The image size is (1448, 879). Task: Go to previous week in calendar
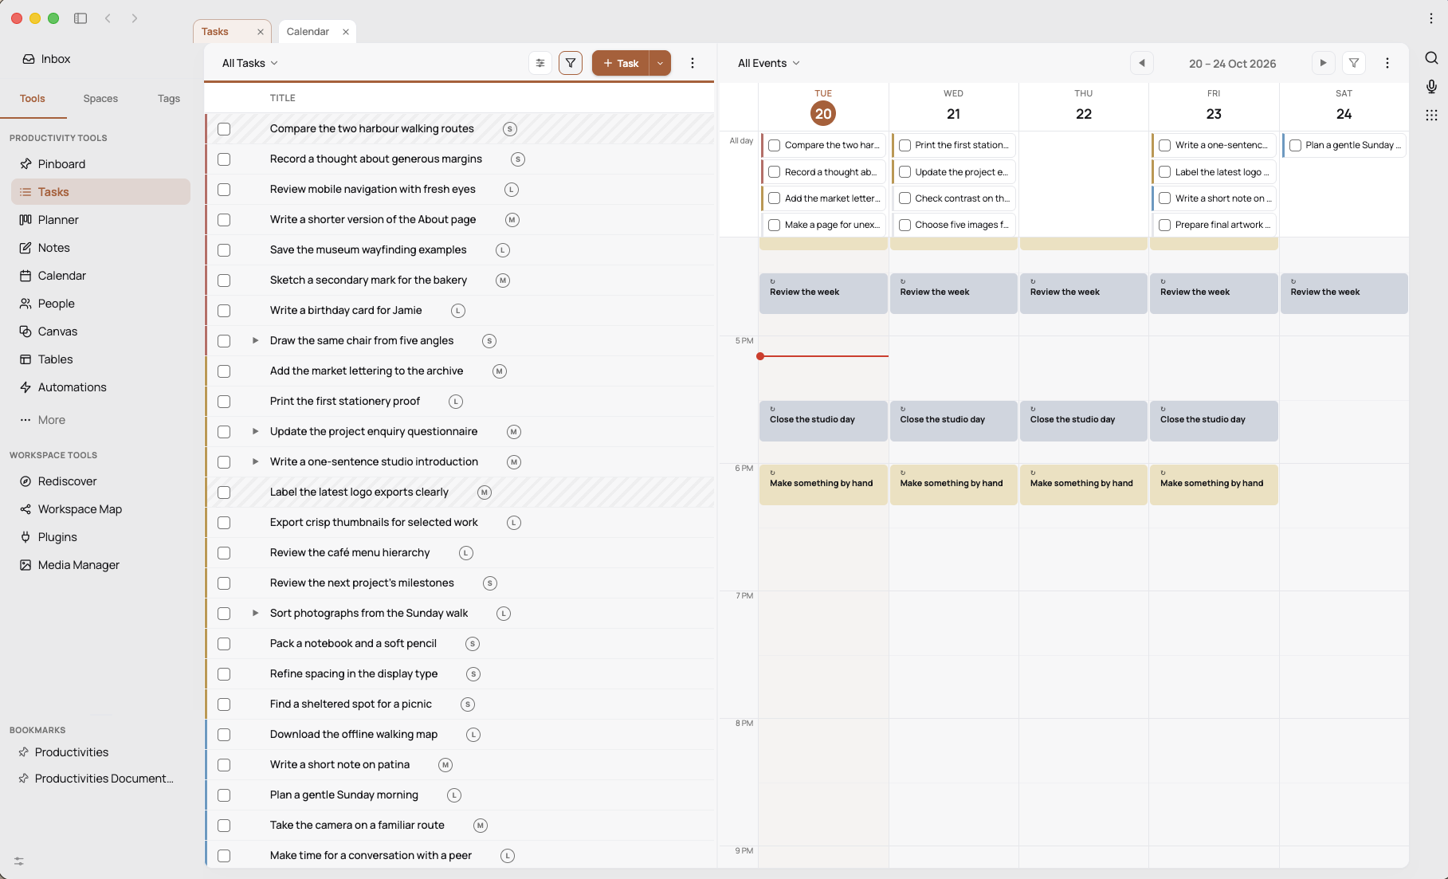coord(1142,63)
